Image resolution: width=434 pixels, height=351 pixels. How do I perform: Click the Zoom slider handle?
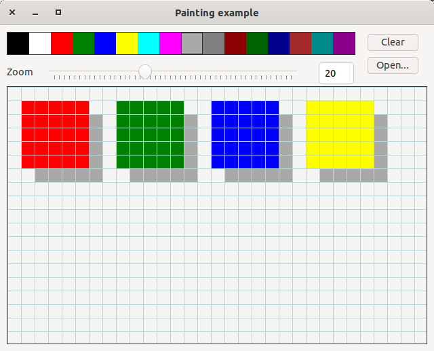tap(145, 71)
